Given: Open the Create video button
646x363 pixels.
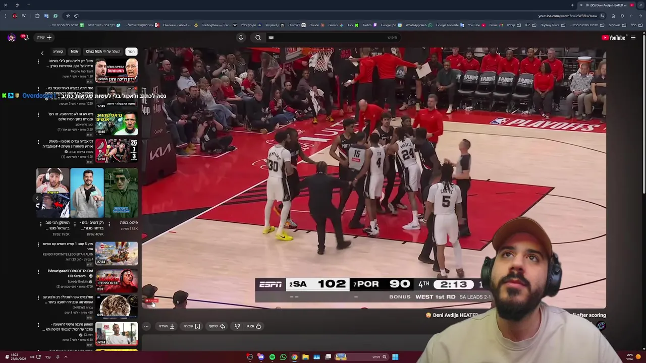Looking at the screenshot, I should click(44, 37).
